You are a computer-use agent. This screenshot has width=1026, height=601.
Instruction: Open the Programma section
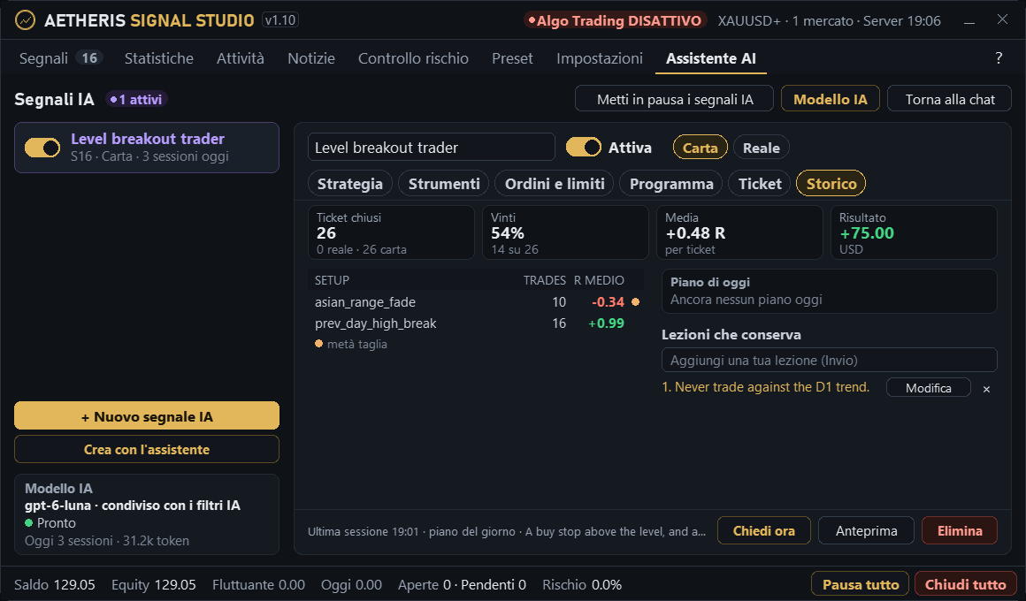(x=671, y=184)
